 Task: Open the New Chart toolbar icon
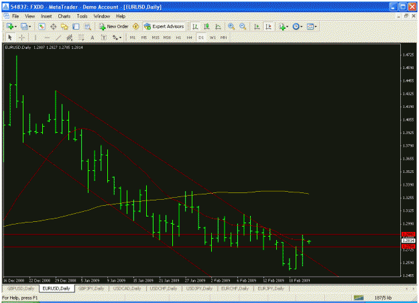[10, 26]
